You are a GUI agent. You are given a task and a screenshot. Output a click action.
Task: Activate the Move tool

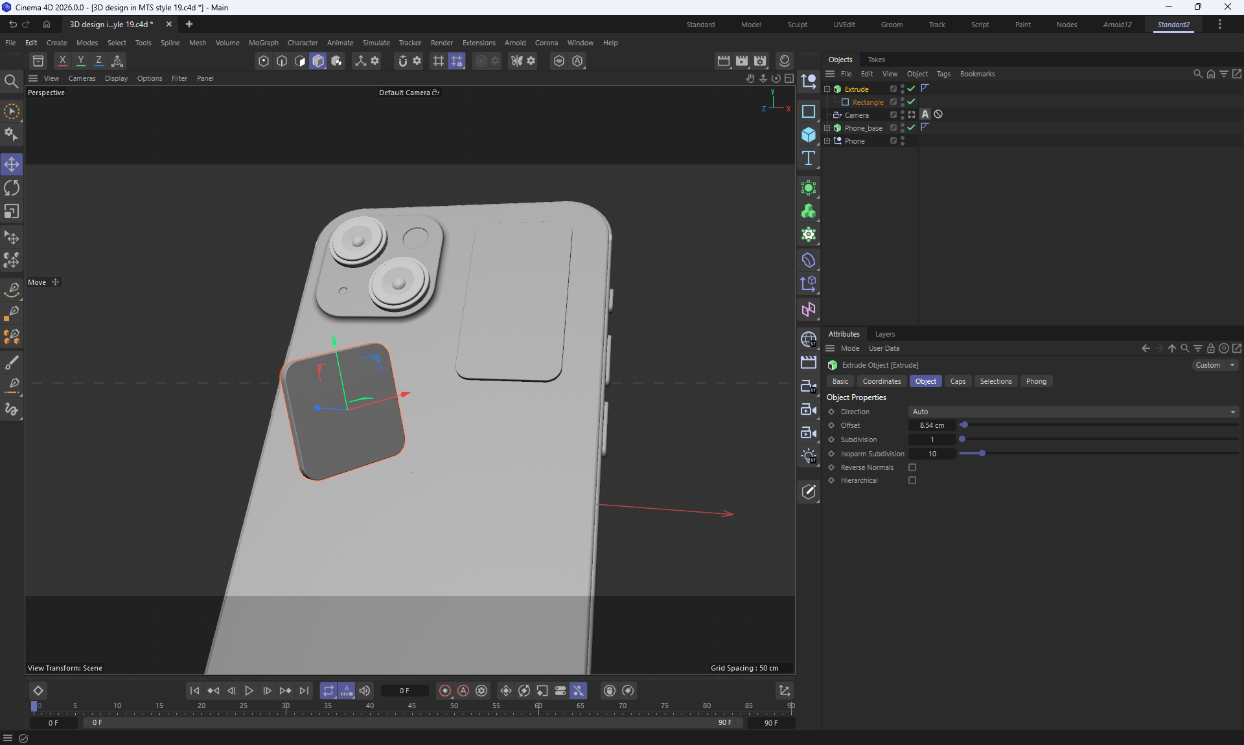coord(12,164)
